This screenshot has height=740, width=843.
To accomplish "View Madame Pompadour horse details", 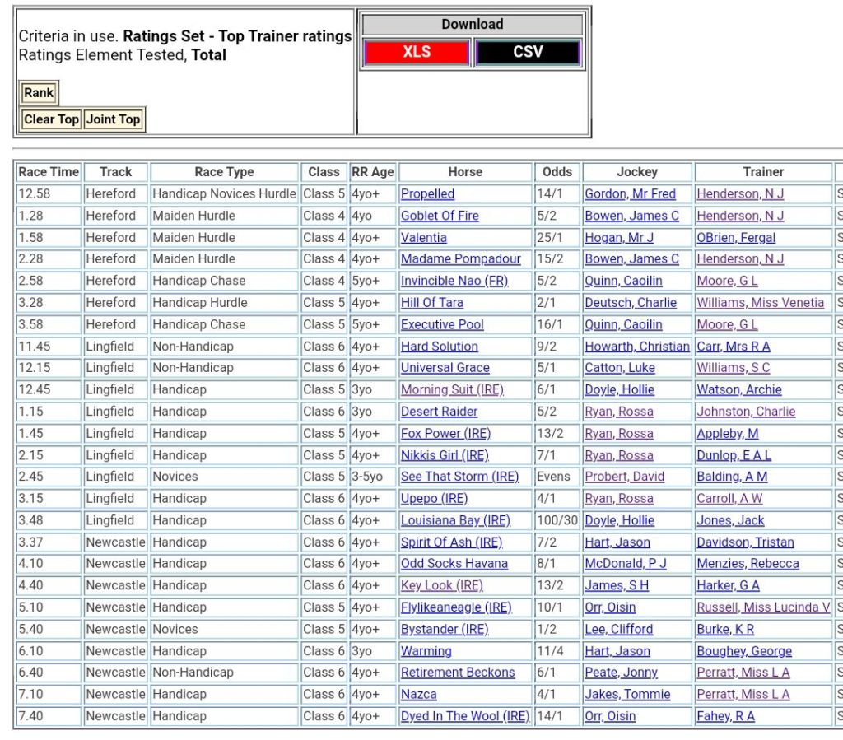I will point(460,259).
